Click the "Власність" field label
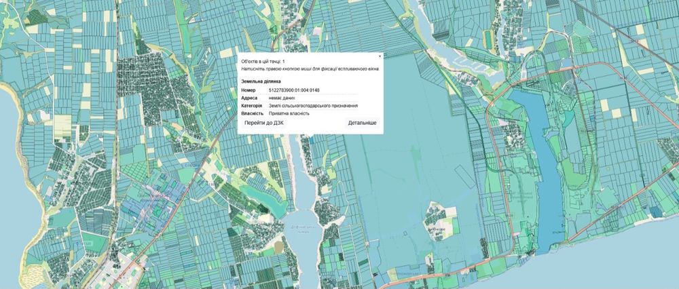 252,113
